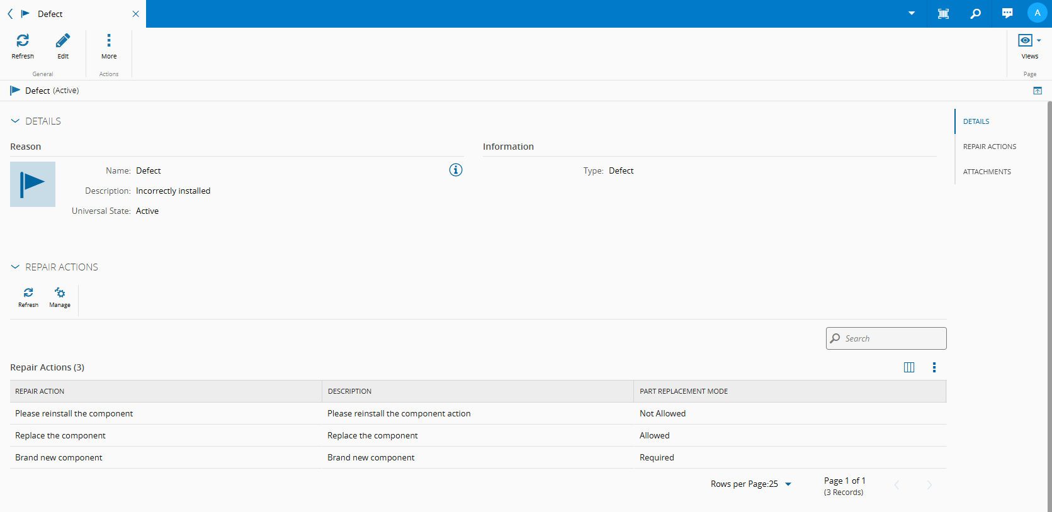Open the More actions menu
1052x512 pixels.
coord(109,42)
